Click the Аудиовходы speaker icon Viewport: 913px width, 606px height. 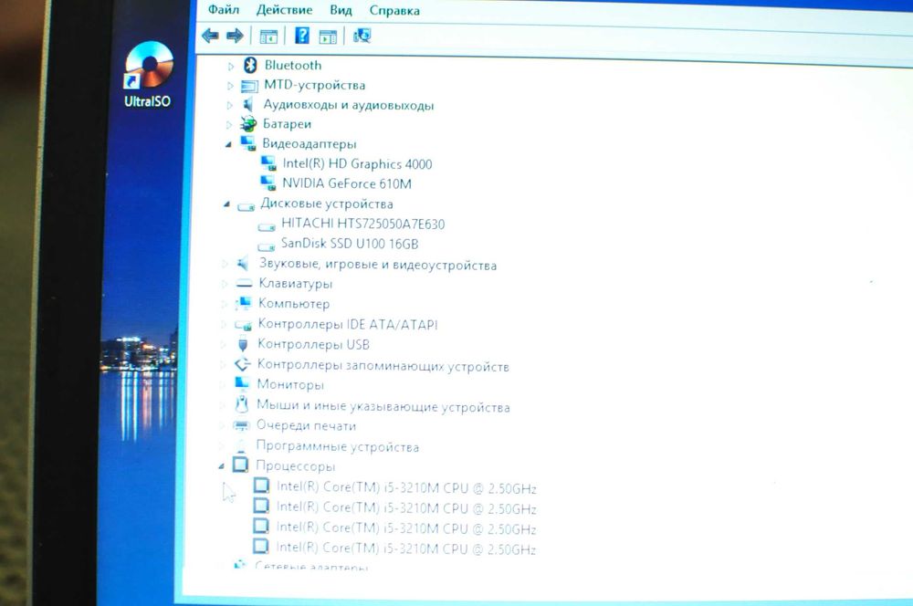pos(248,105)
